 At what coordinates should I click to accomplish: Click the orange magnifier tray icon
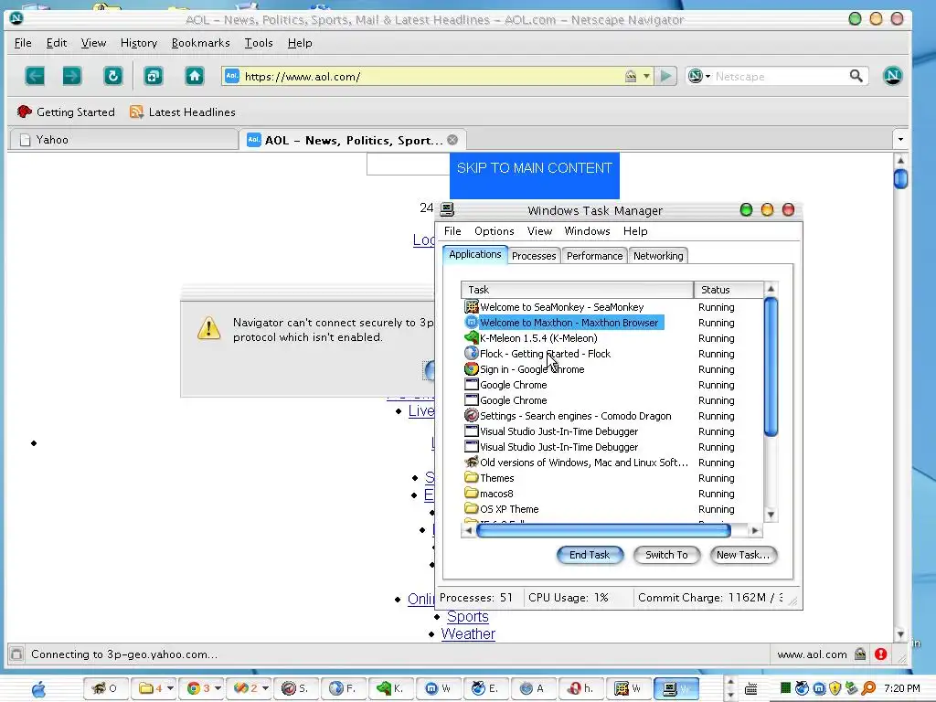pyautogui.click(x=868, y=688)
